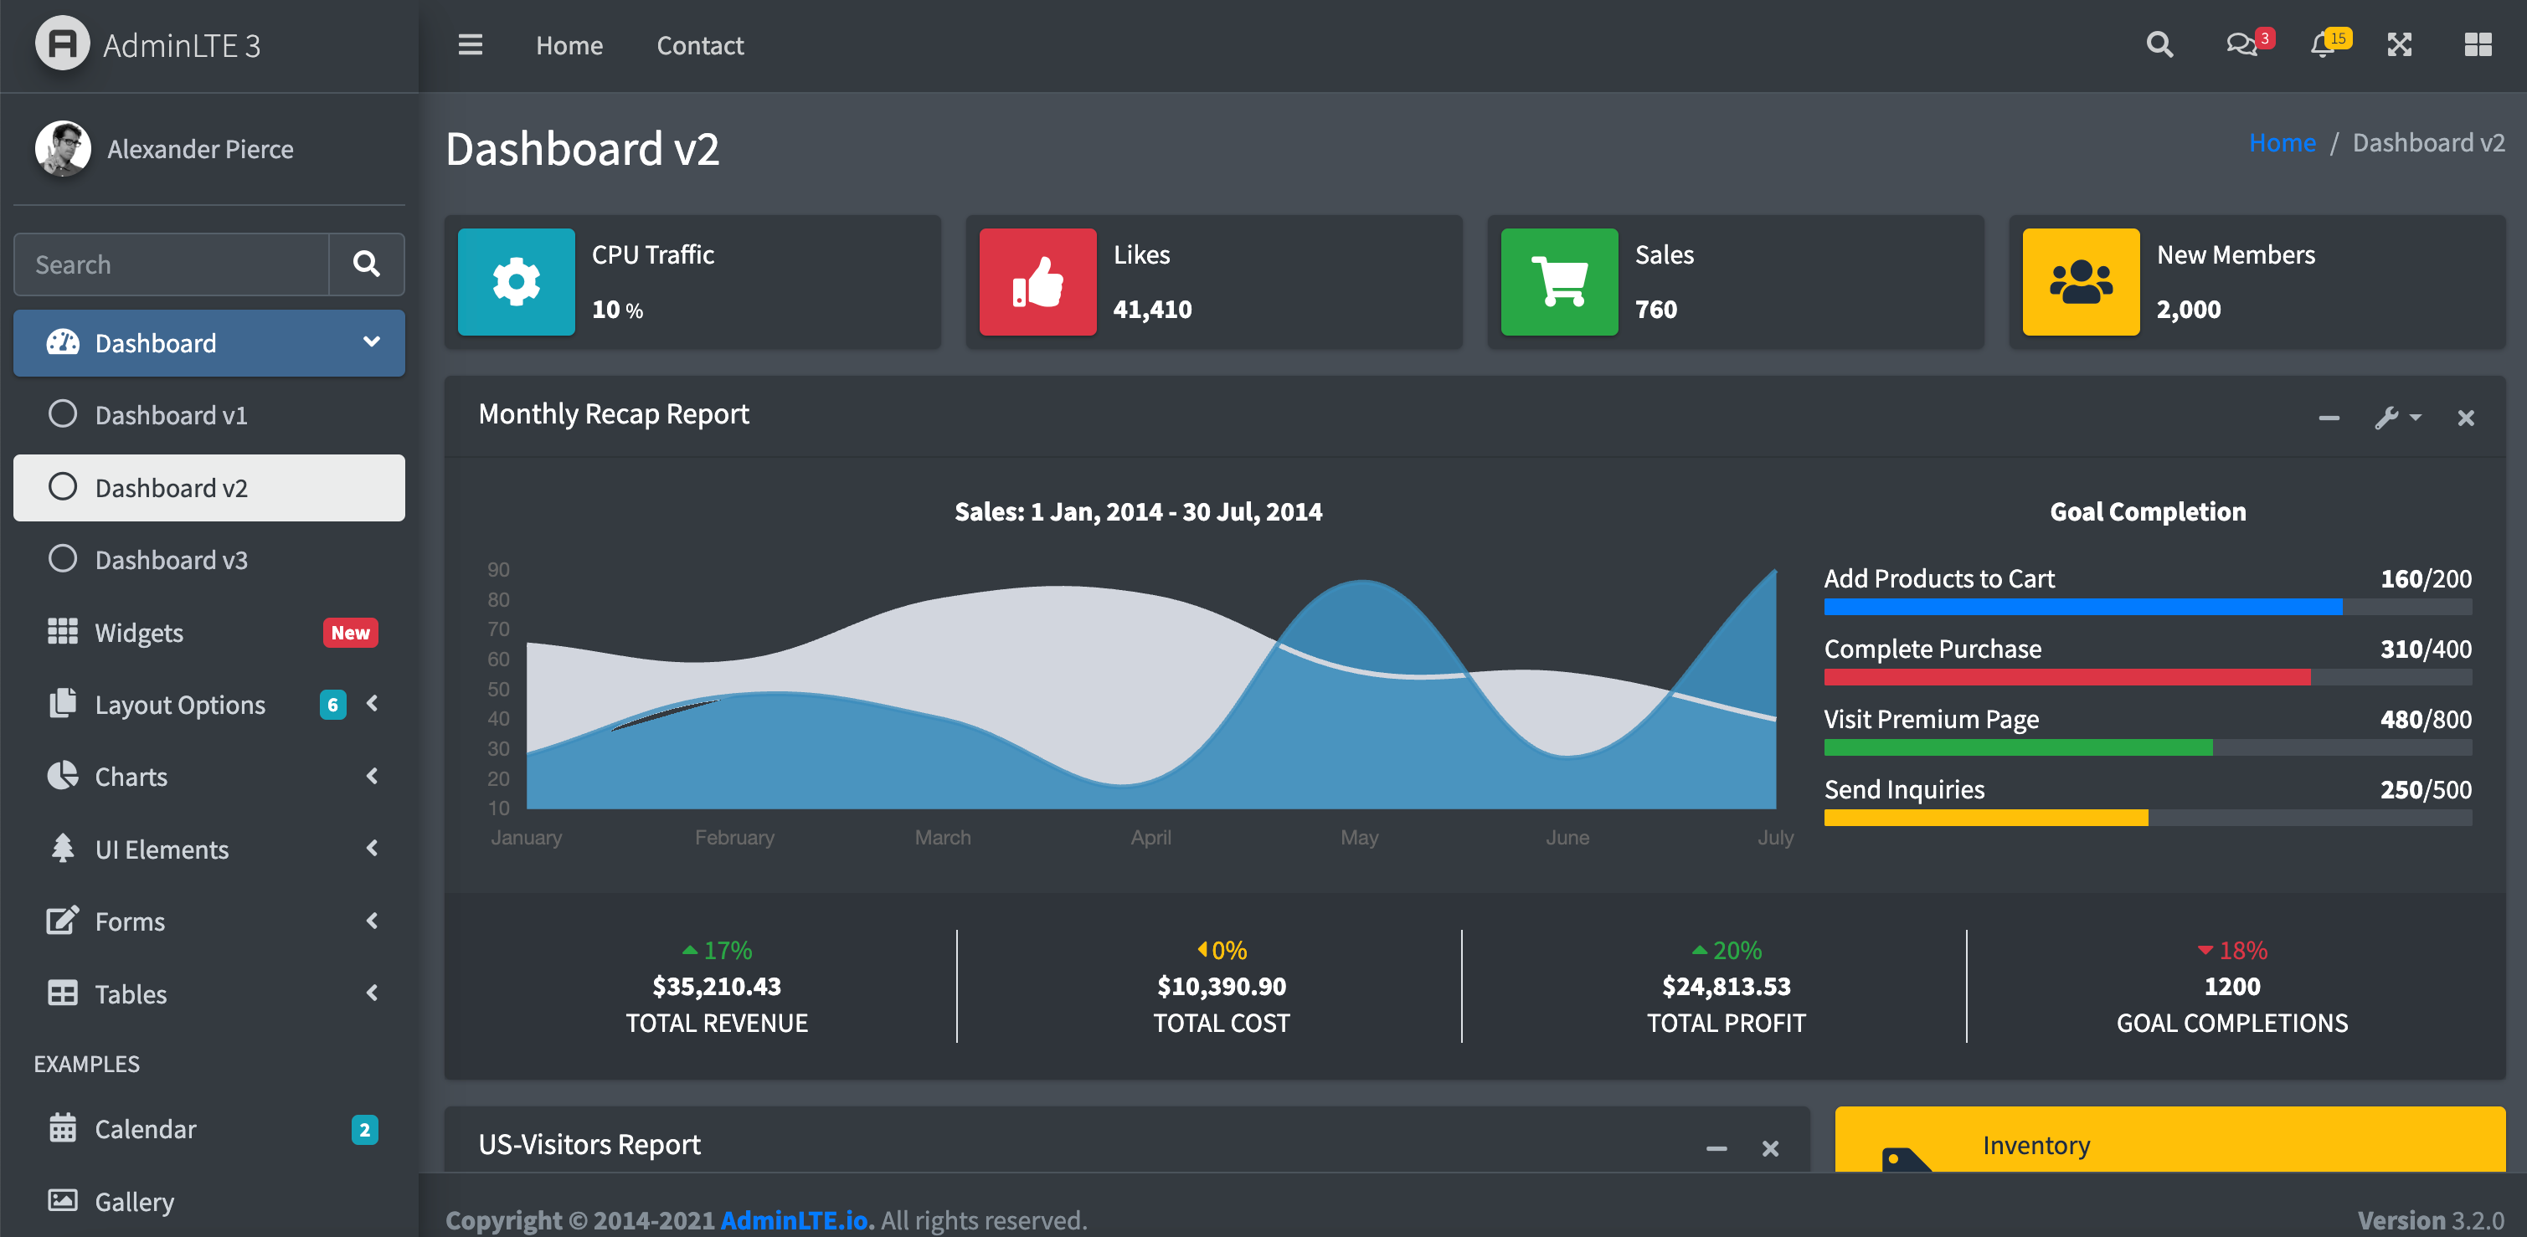Select Dashboard v2 circle marker

(63, 486)
